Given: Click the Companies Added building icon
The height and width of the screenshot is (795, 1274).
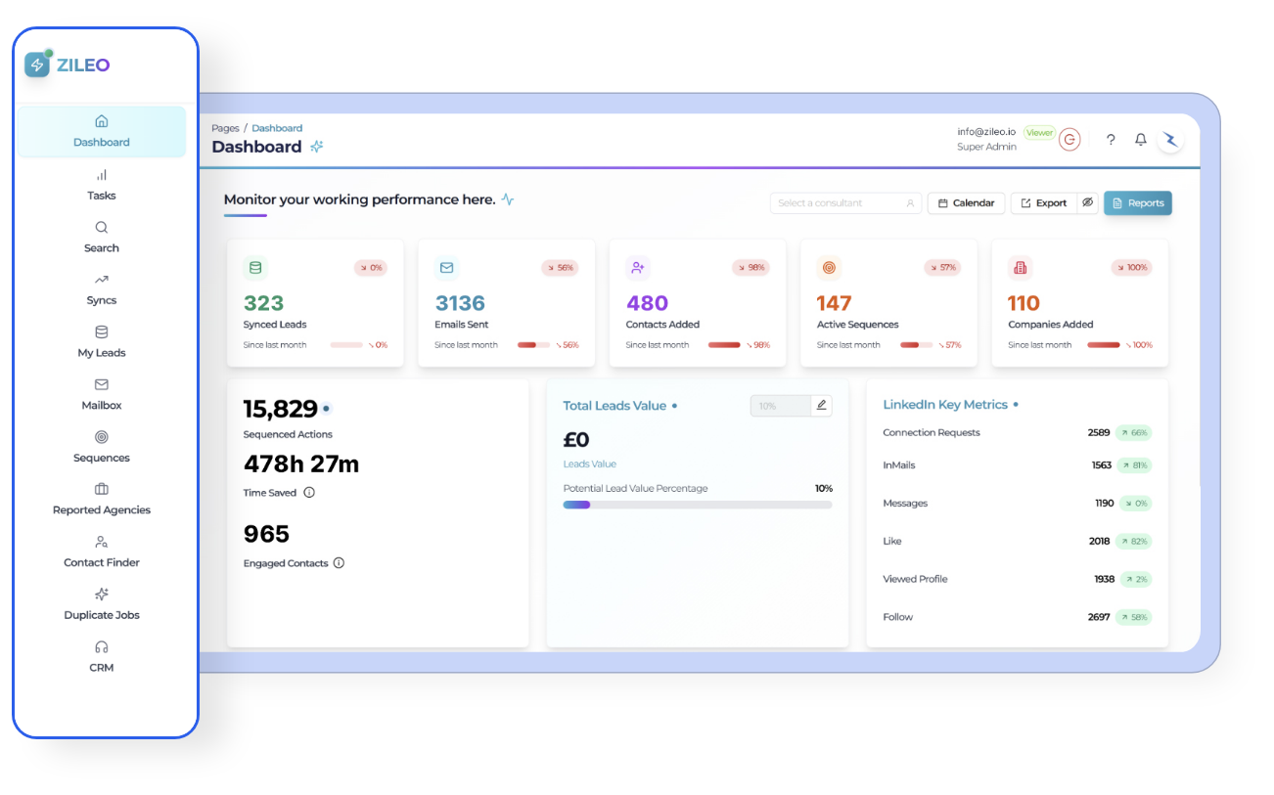Looking at the screenshot, I should [x=1021, y=267].
